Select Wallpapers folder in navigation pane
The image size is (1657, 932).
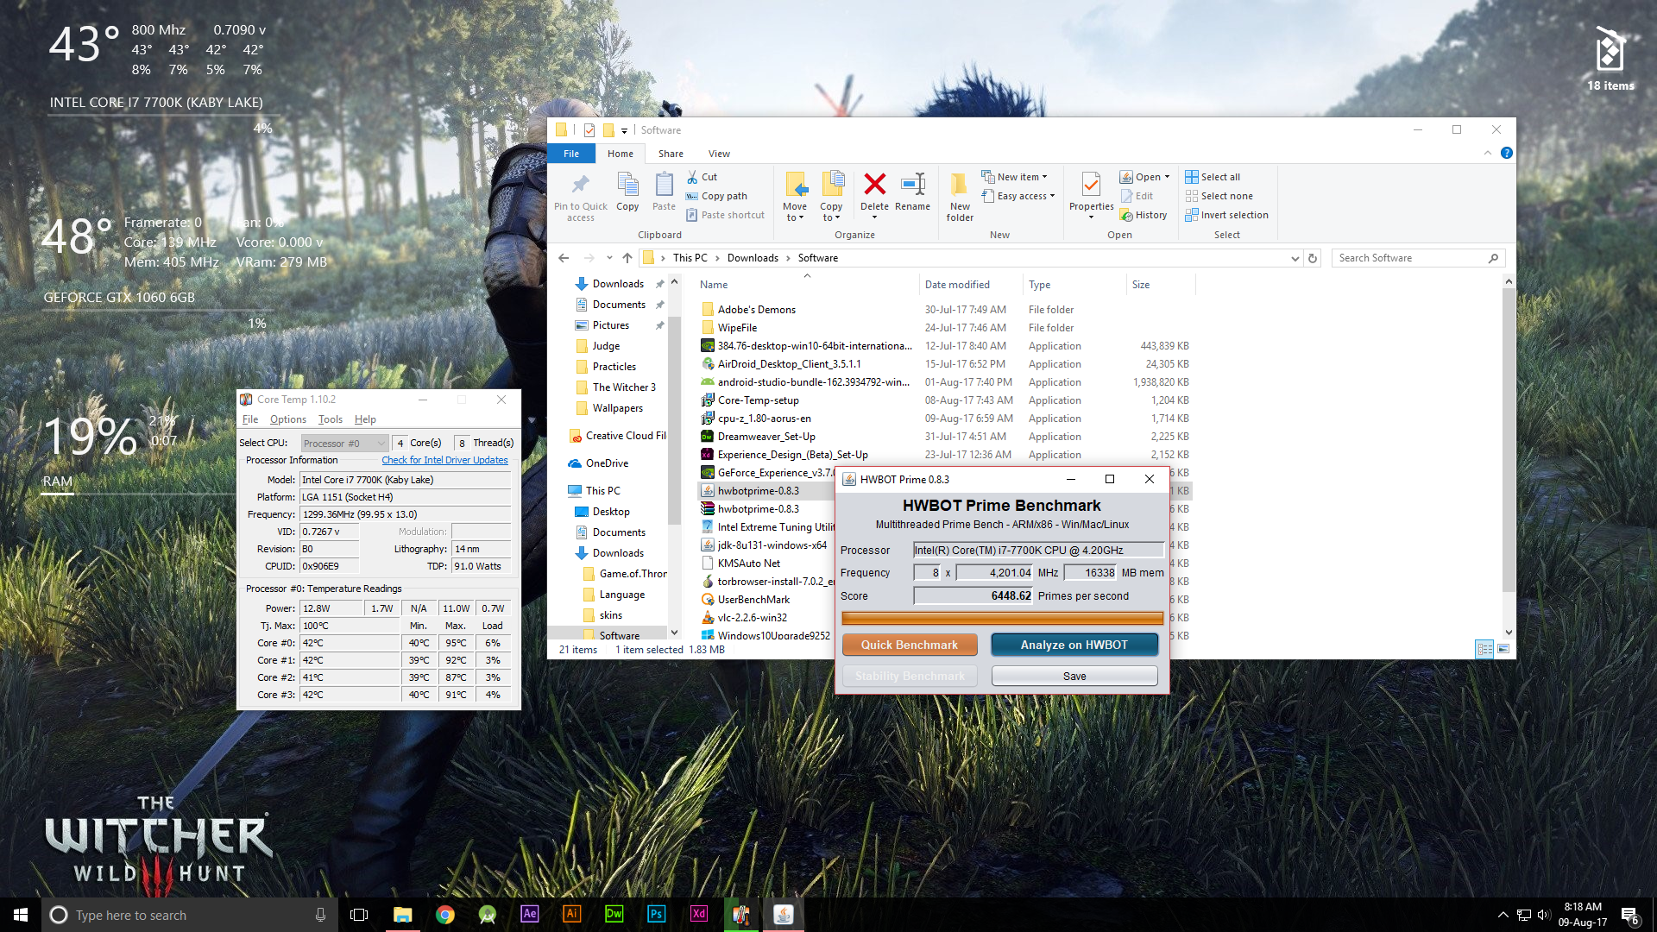pyautogui.click(x=617, y=408)
